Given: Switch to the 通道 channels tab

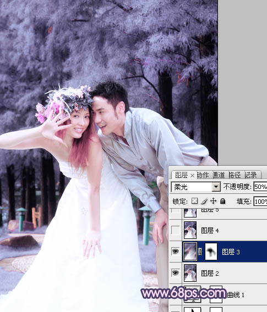Looking at the screenshot, I should [x=219, y=175].
